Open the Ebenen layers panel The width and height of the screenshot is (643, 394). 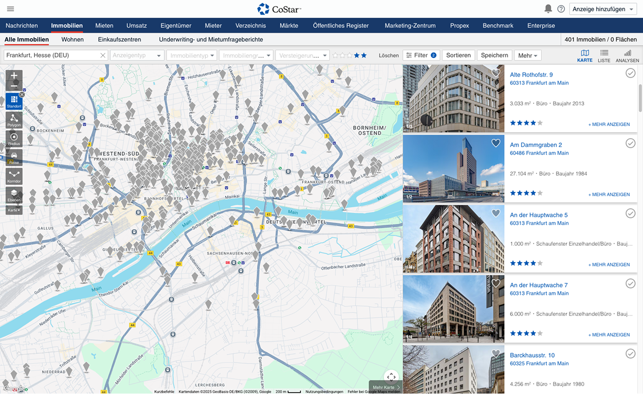point(14,195)
